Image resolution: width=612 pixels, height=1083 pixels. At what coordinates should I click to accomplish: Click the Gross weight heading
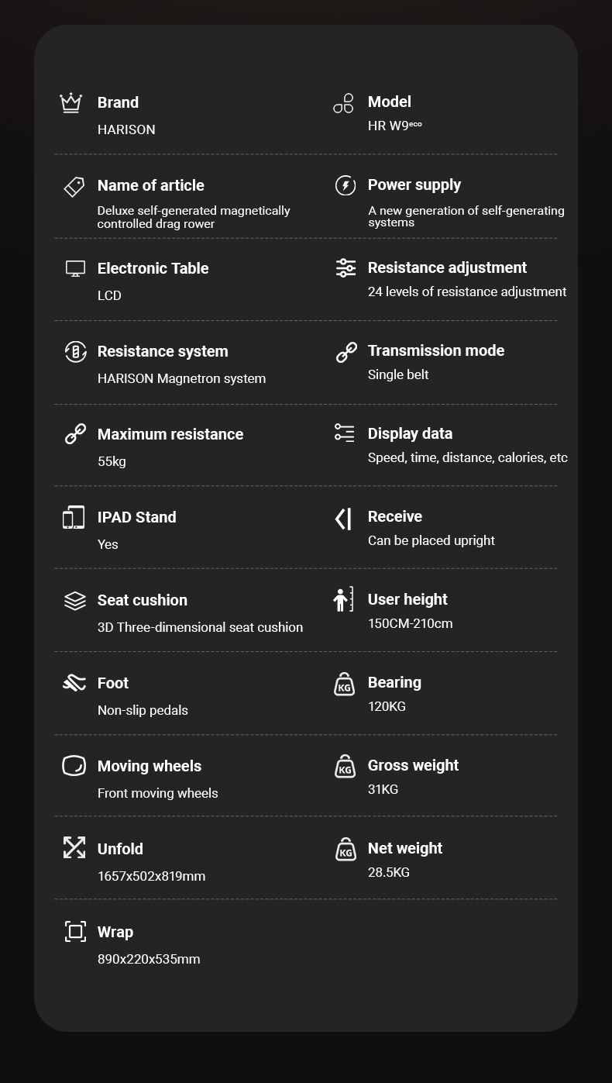[x=413, y=765]
